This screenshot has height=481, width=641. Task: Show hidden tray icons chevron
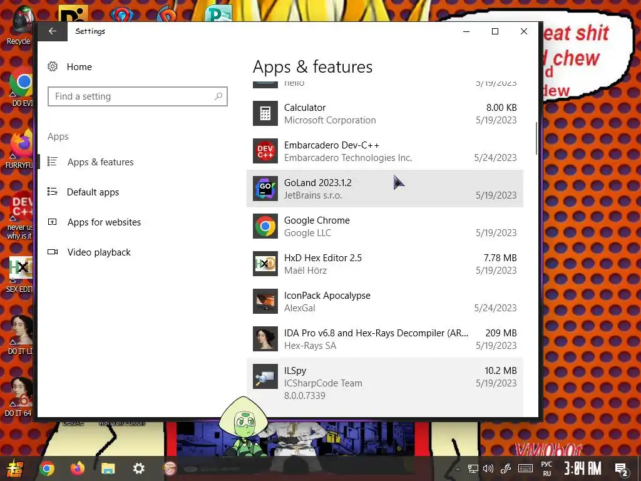(x=458, y=469)
